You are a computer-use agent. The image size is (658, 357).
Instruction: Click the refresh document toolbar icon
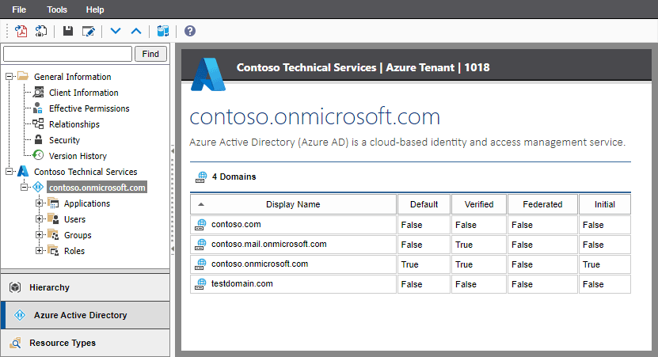[41, 31]
